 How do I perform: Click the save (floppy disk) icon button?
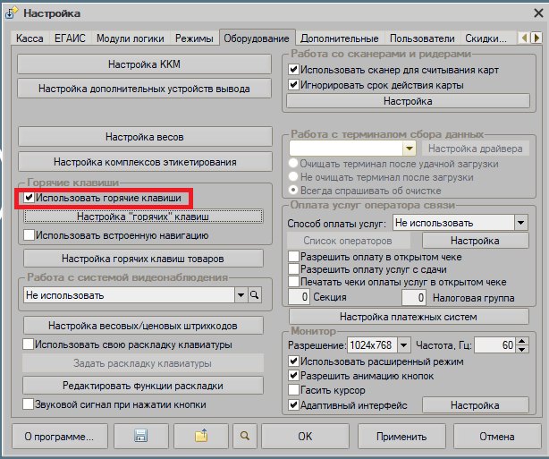(x=140, y=436)
